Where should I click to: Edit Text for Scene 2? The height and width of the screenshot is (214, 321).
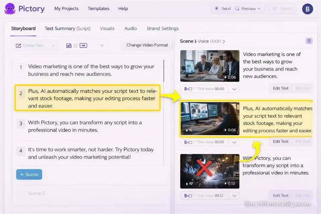coord(280,141)
